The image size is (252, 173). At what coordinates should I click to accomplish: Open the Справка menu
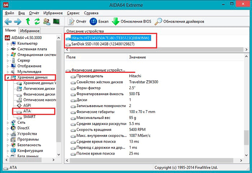click(x=91, y=13)
